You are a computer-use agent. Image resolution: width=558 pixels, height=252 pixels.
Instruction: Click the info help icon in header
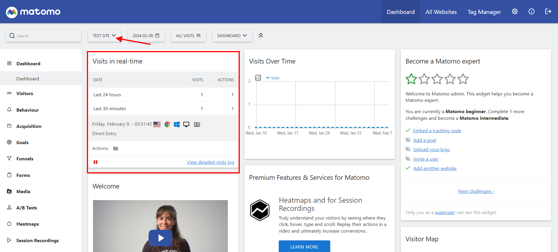click(x=531, y=12)
